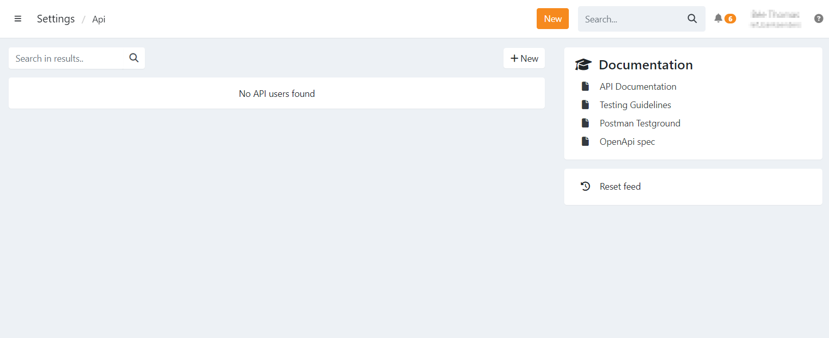Click the Postman Testground file icon
The height and width of the screenshot is (338, 829).
(586, 123)
